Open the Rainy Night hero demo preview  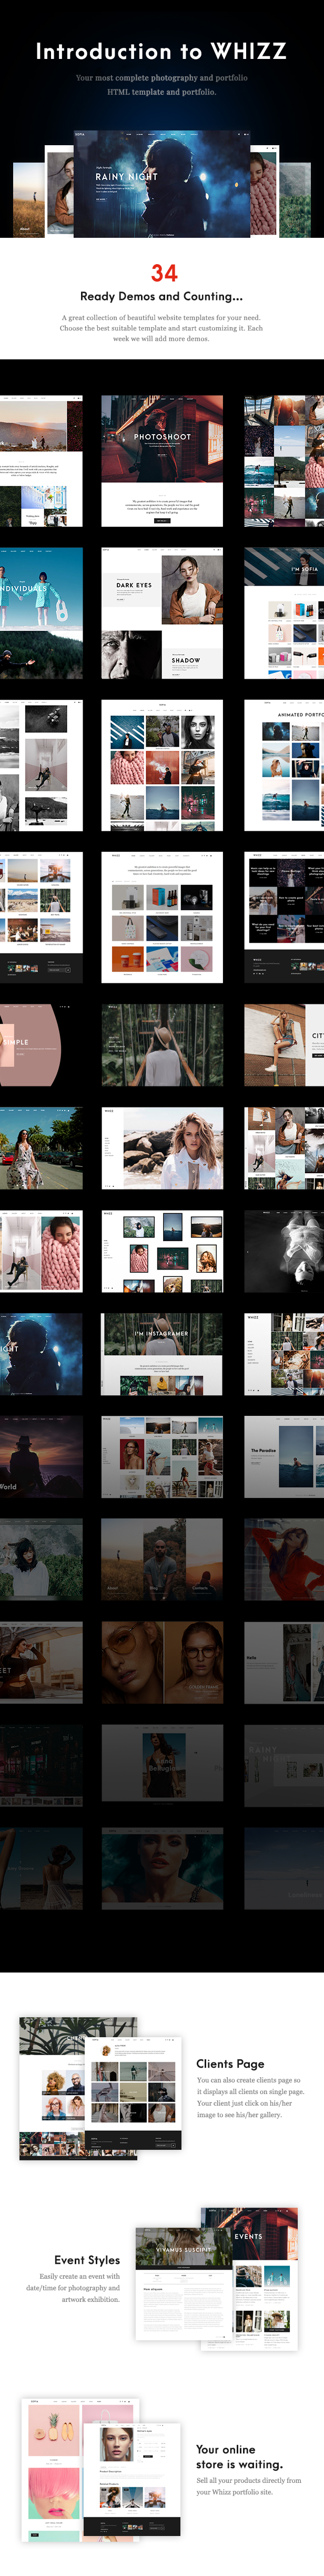pyautogui.click(x=162, y=184)
